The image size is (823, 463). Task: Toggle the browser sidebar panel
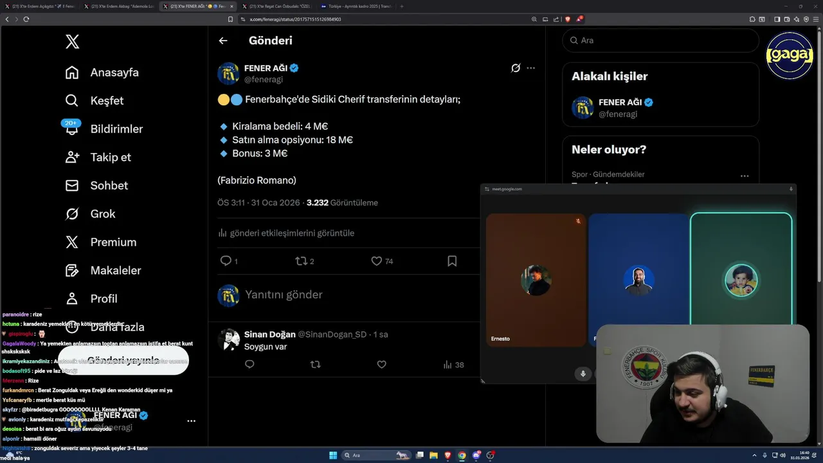[x=777, y=19]
